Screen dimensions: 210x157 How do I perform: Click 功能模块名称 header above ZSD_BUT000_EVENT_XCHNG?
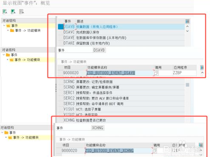96,145
